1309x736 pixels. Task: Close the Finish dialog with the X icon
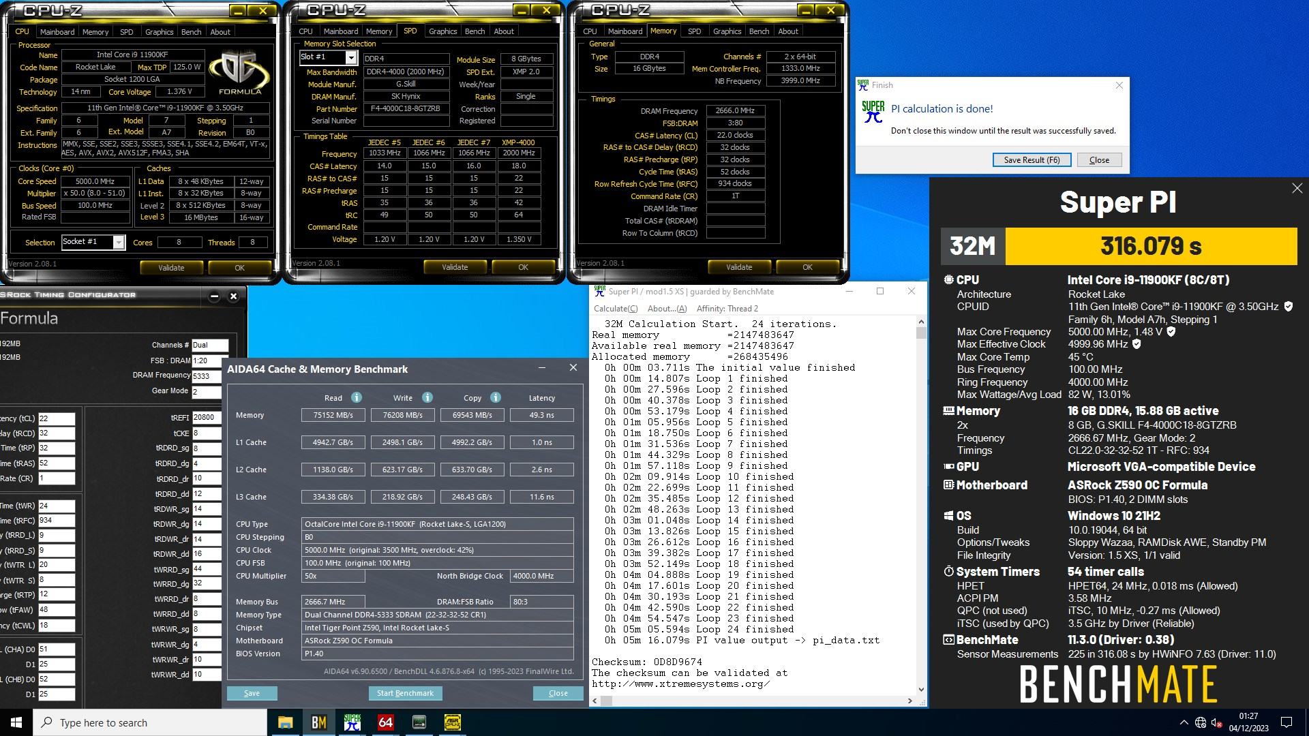1119,85
